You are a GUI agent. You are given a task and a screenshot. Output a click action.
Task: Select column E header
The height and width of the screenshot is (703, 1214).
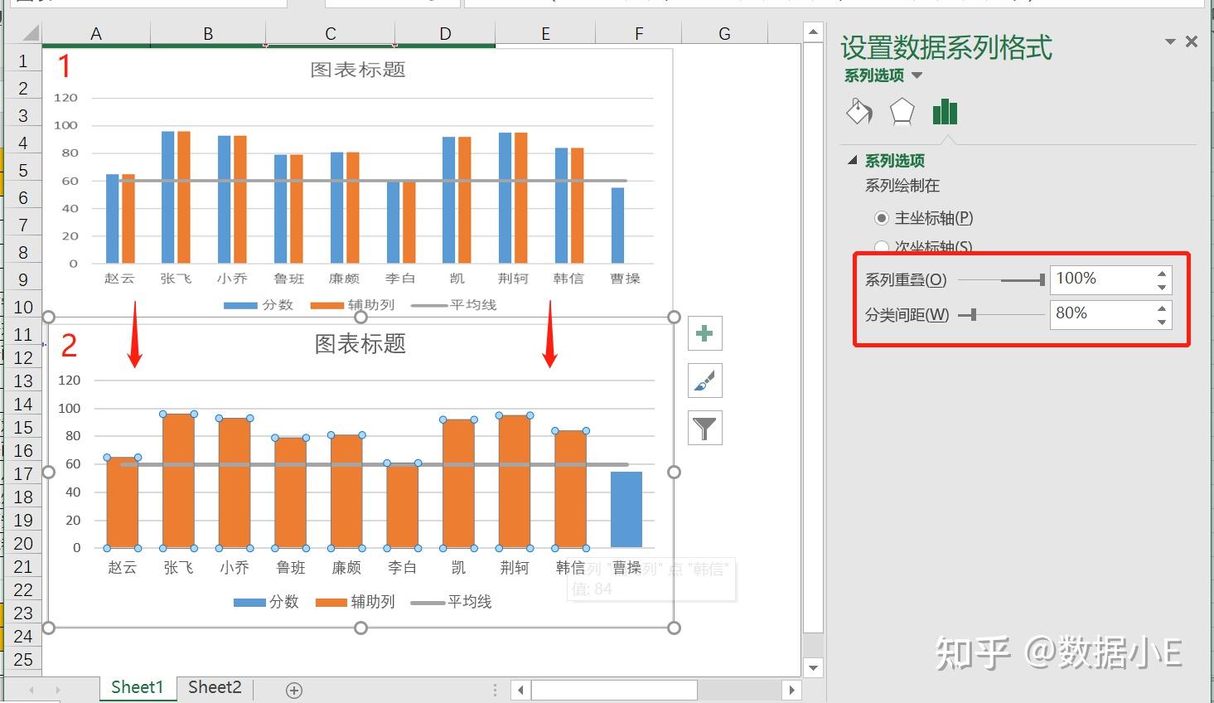(x=545, y=33)
